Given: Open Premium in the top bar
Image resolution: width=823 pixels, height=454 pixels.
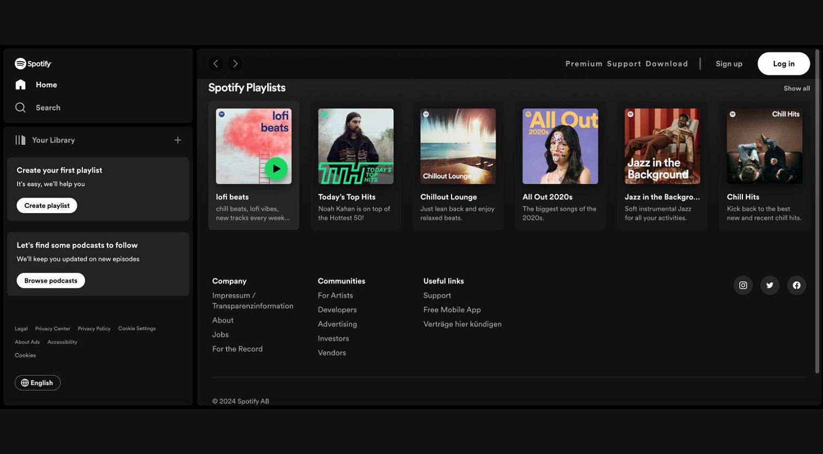Looking at the screenshot, I should pyautogui.click(x=584, y=64).
